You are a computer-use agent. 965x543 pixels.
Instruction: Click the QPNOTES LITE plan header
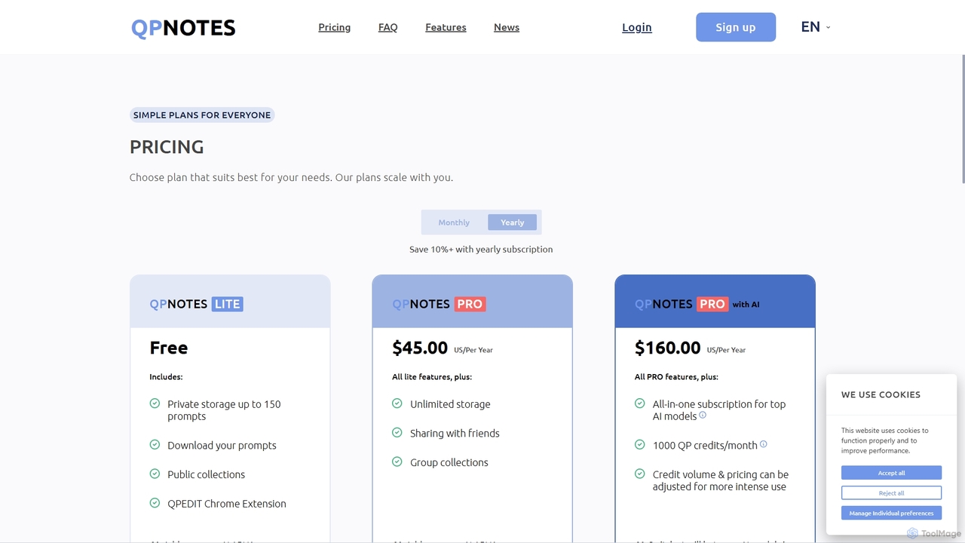[230, 302]
